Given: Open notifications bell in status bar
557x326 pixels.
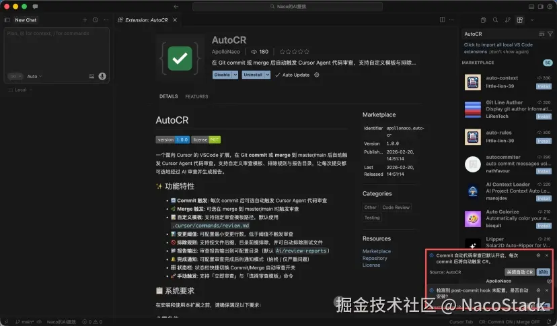Looking at the screenshot, I should pyautogui.click(x=549, y=322).
